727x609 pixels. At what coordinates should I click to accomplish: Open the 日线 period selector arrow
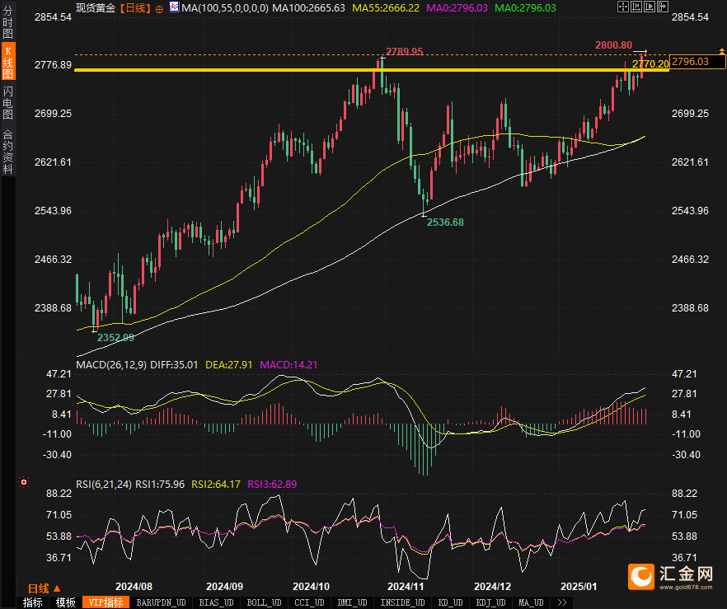pyautogui.click(x=56, y=588)
